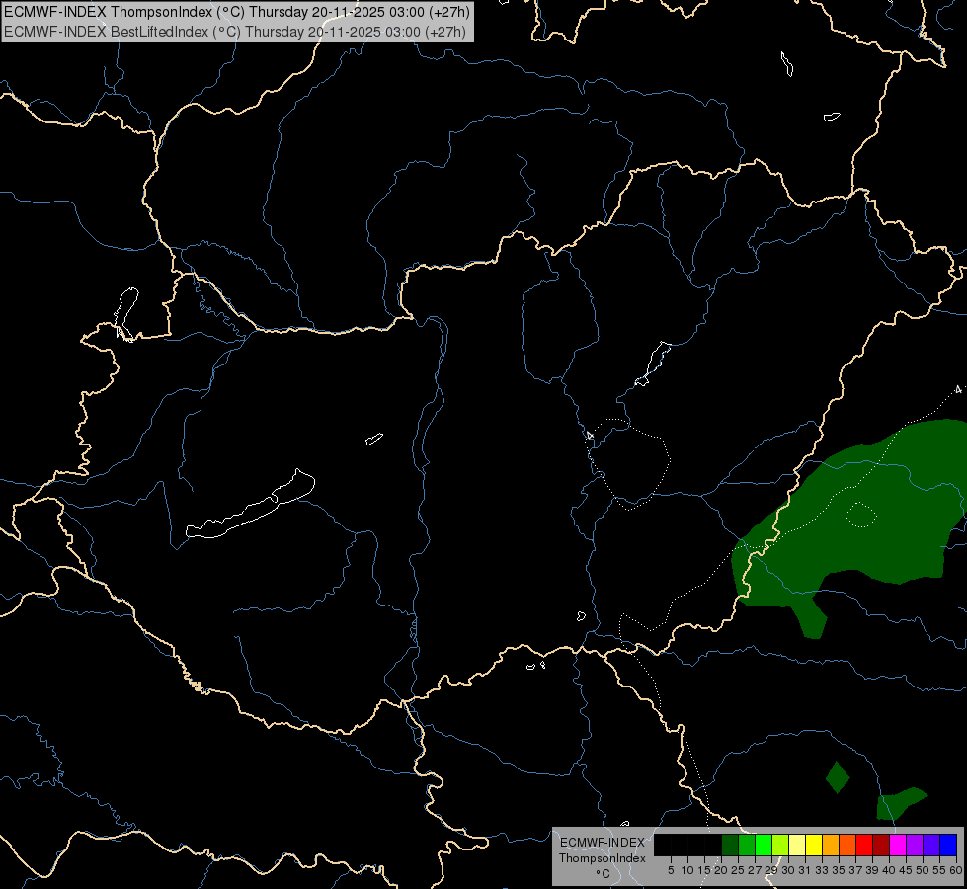This screenshot has width=967, height=889.
Task: Click the medium green 25–27 legend swatch
Action: (x=747, y=845)
